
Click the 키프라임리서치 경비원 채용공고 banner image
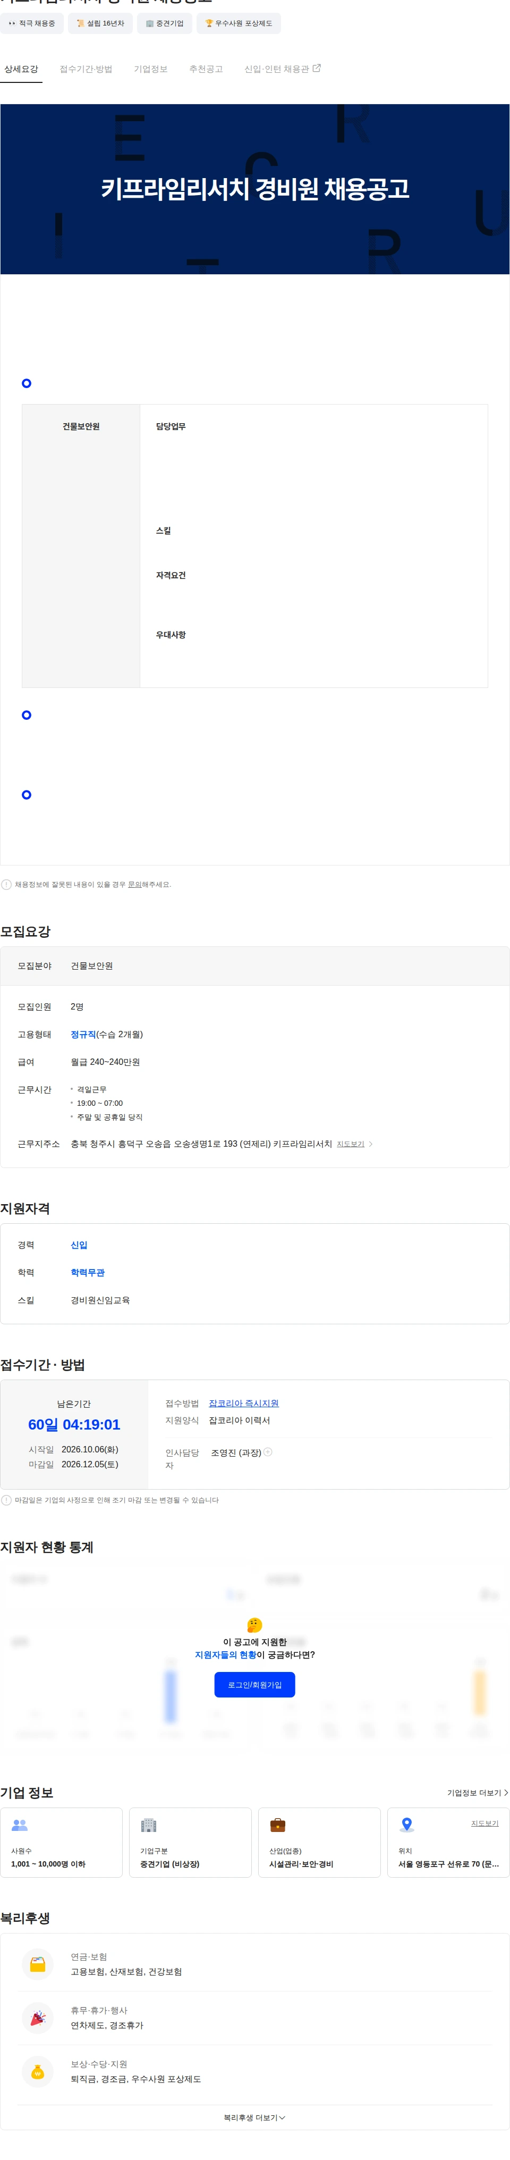tap(254, 189)
